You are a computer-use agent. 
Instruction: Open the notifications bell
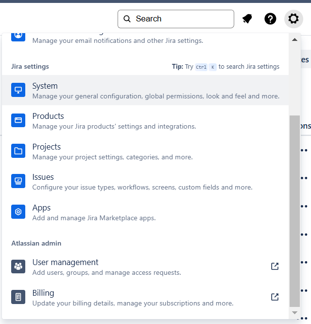[247, 19]
